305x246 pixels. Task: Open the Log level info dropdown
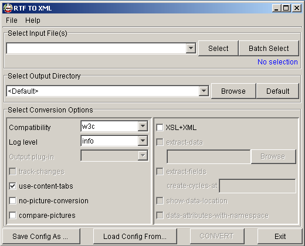tap(114, 141)
